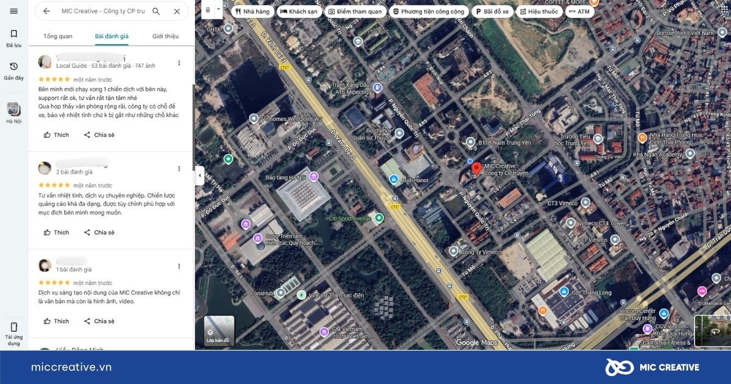Filter map by Nhà hàng
This screenshot has width=731, height=384.
(251, 12)
